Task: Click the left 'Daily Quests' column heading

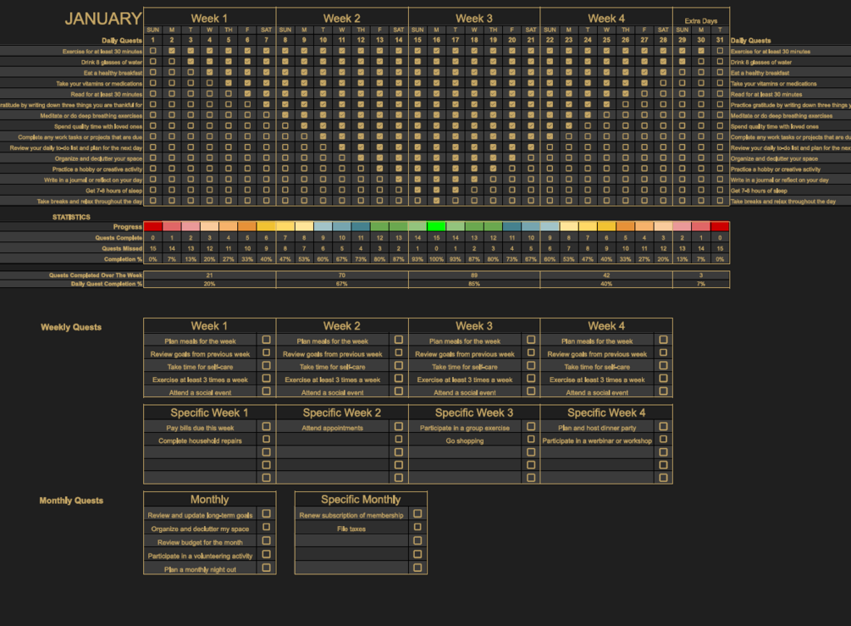Action: (122, 40)
